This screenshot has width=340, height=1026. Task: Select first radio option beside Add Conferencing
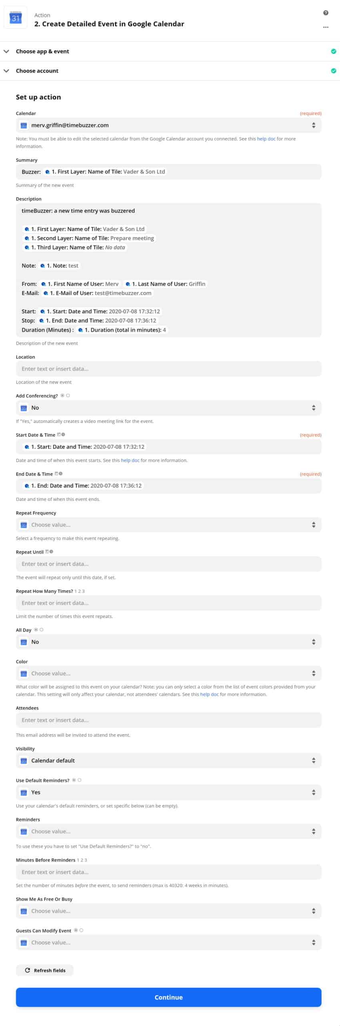[62, 395]
